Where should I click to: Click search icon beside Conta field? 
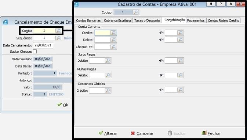click(58, 31)
